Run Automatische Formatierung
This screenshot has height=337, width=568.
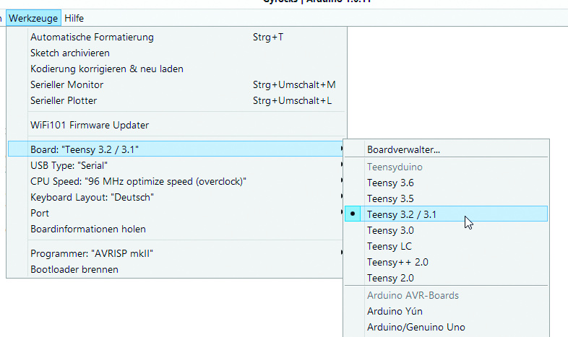(x=92, y=37)
